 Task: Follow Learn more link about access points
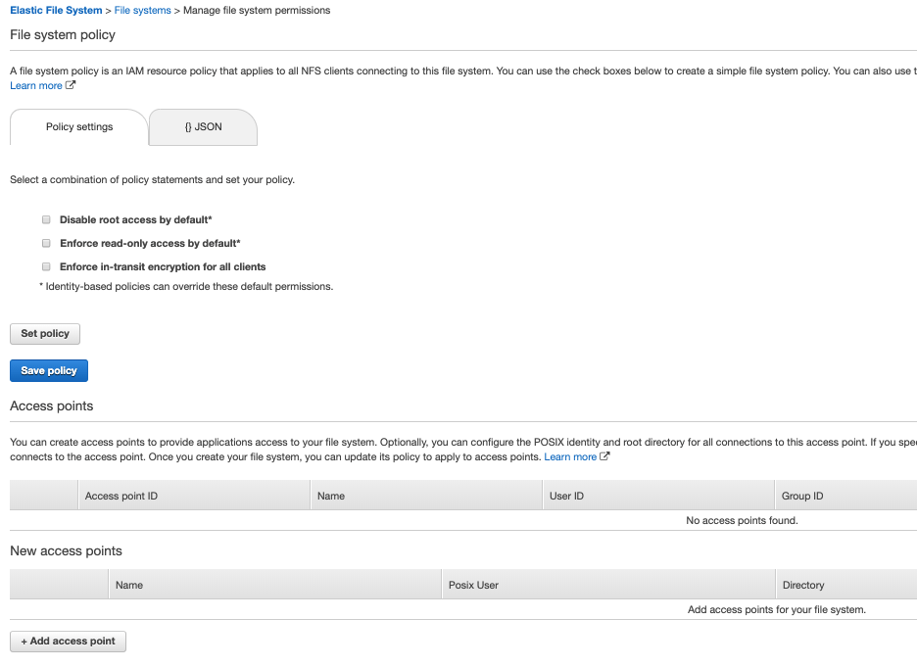[x=570, y=457]
